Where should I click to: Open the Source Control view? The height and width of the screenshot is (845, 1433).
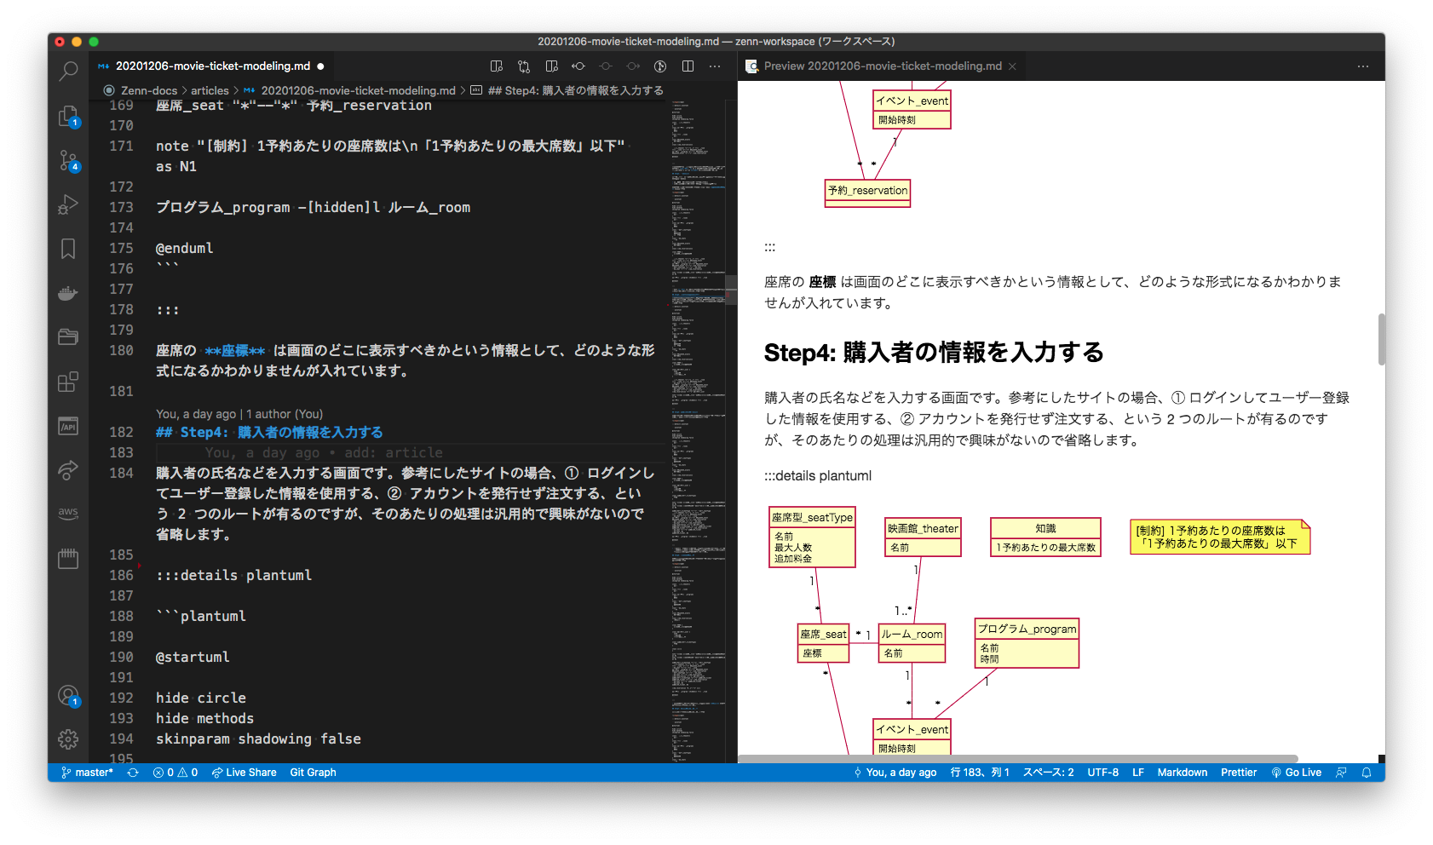click(x=68, y=160)
